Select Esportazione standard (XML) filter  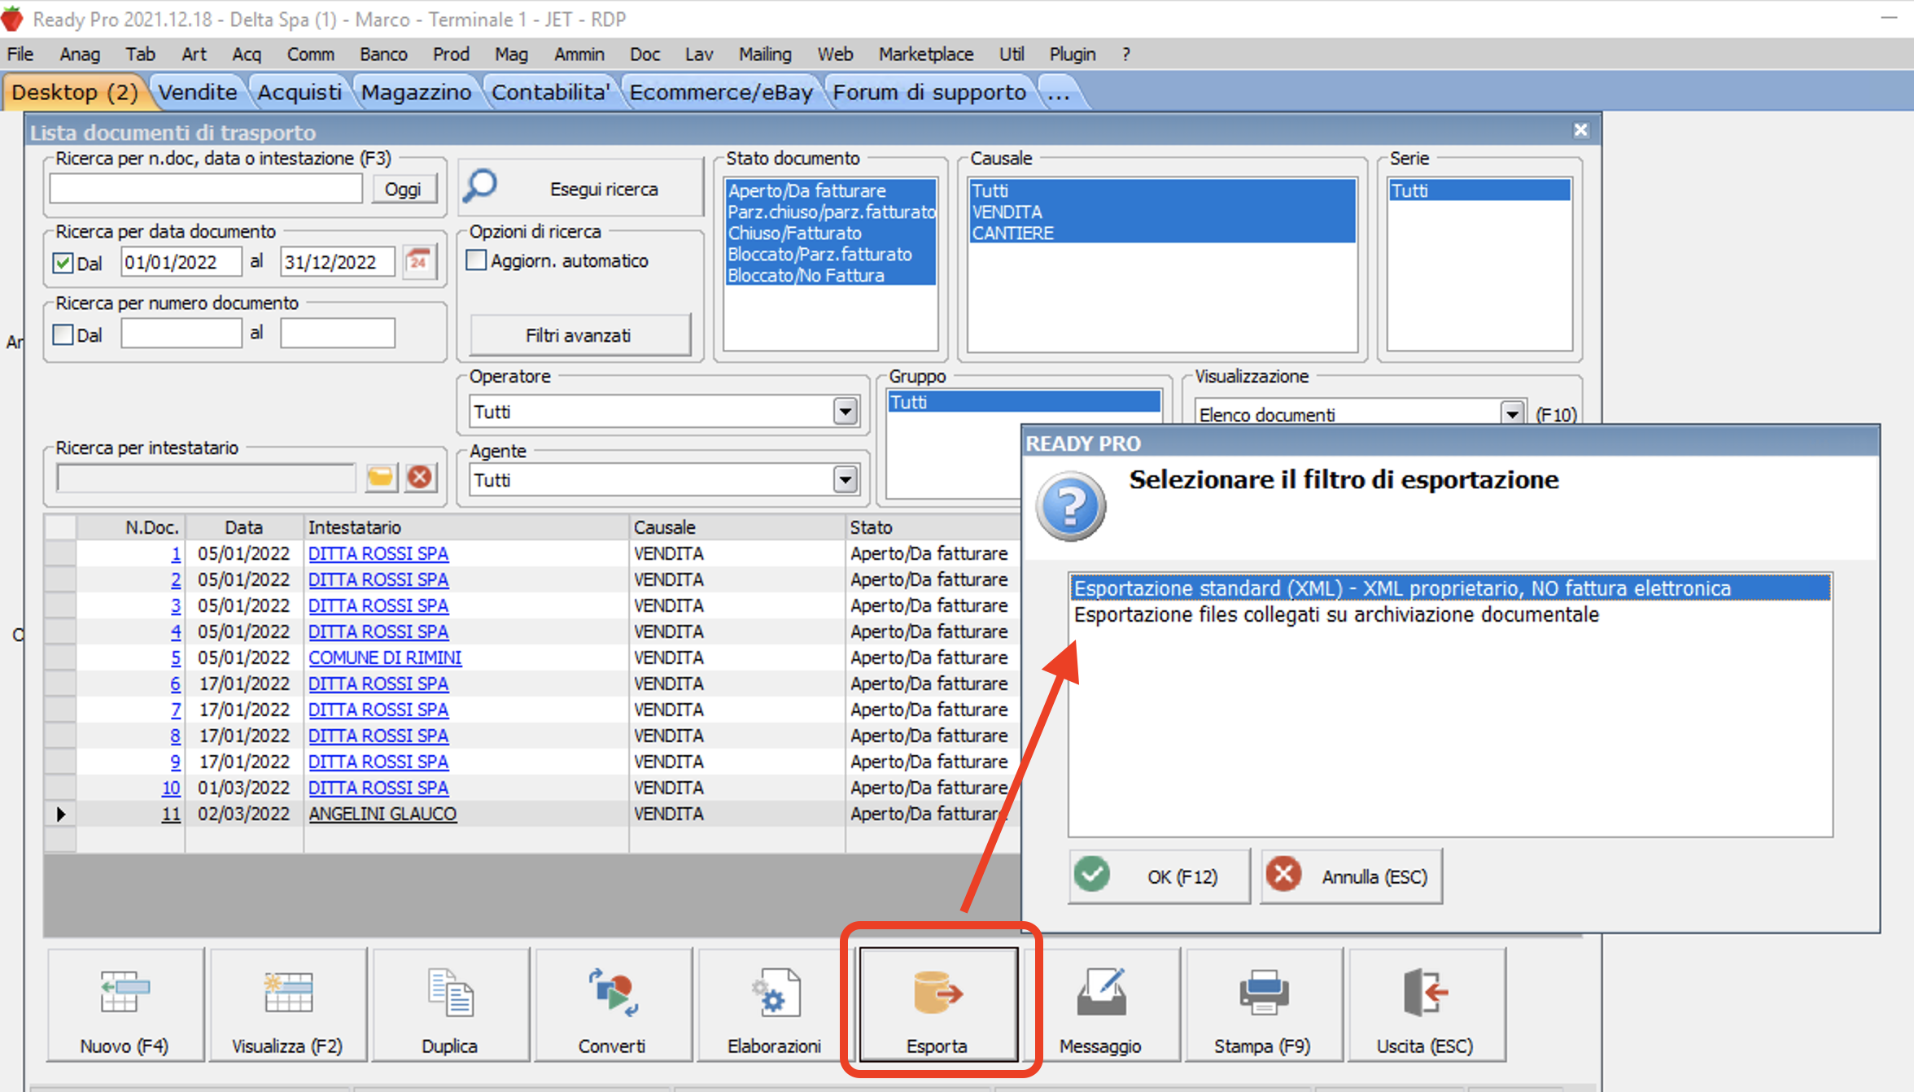click(1450, 588)
